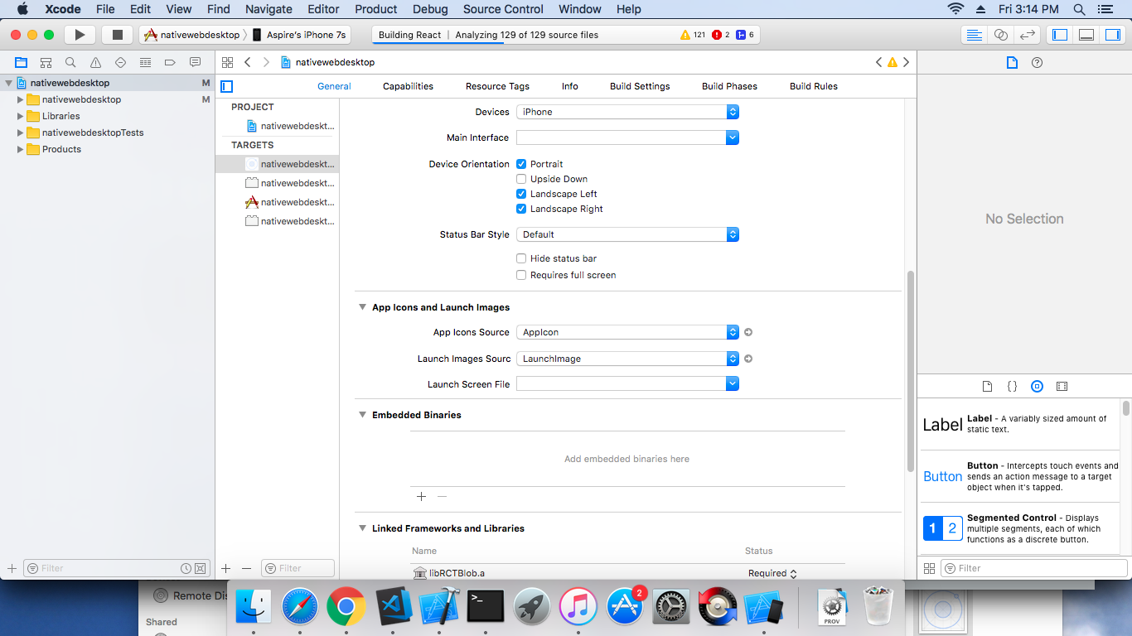
Task: Uncheck the Landscape Right checkbox
Action: pyautogui.click(x=521, y=209)
